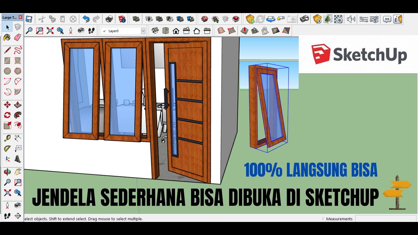Select the sandbox From Scratch grid tool
Screen dimensions: 418x235
point(232,31)
